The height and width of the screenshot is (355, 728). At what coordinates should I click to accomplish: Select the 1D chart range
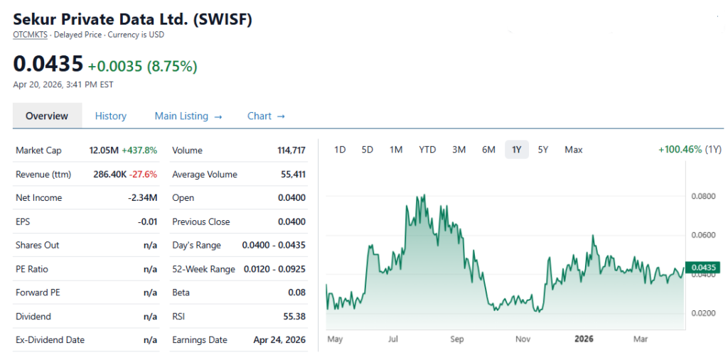(x=340, y=150)
